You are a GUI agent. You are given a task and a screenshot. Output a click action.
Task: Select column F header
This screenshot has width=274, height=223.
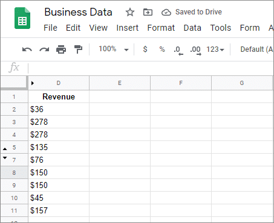pyautogui.click(x=181, y=83)
